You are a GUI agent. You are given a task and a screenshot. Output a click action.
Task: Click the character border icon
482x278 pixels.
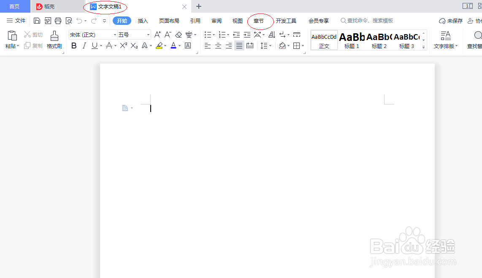[x=188, y=46]
